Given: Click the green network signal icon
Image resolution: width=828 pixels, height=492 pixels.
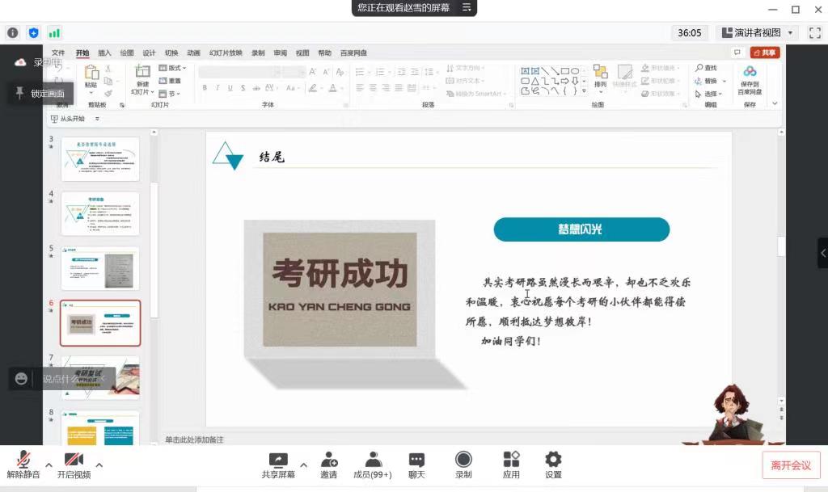Looking at the screenshot, I should coord(54,33).
